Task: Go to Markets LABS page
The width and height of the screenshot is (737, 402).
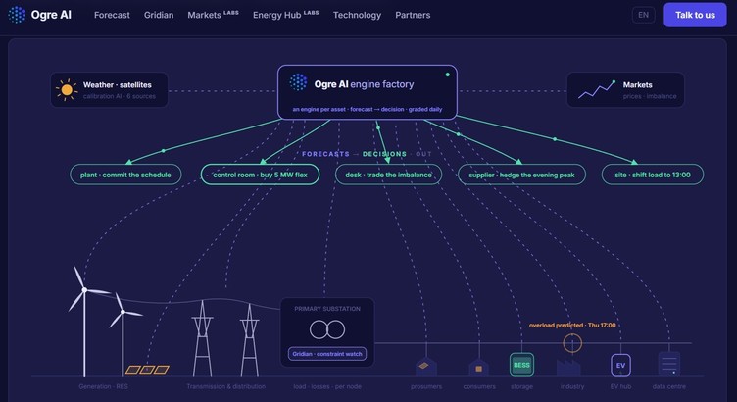Action: pyautogui.click(x=213, y=15)
